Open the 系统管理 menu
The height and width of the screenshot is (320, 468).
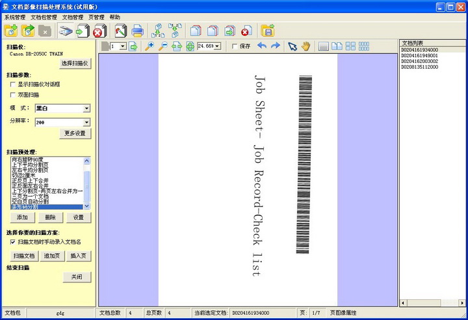point(15,18)
